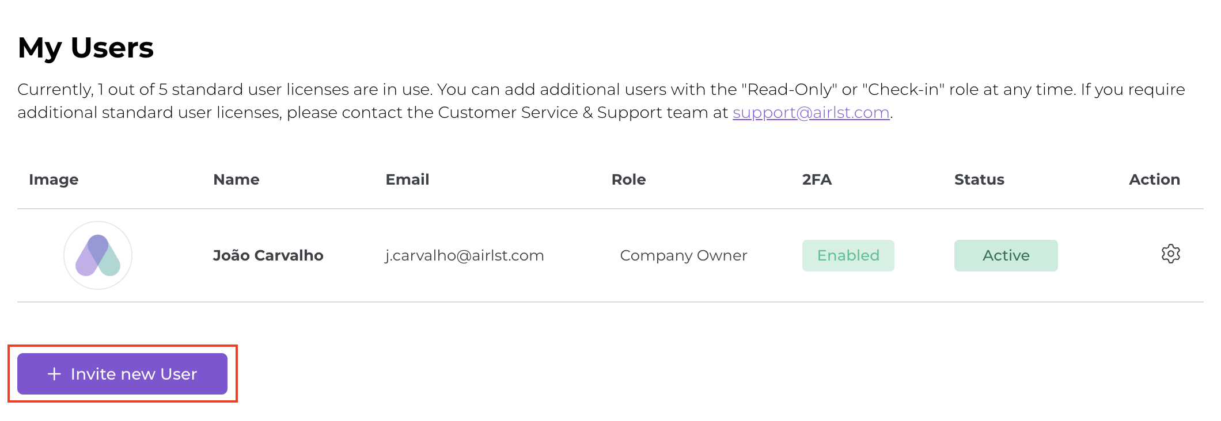Image resolution: width=1221 pixels, height=421 pixels.
Task: Click the j.carvalho@airlst.com email address
Action: tap(464, 255)
